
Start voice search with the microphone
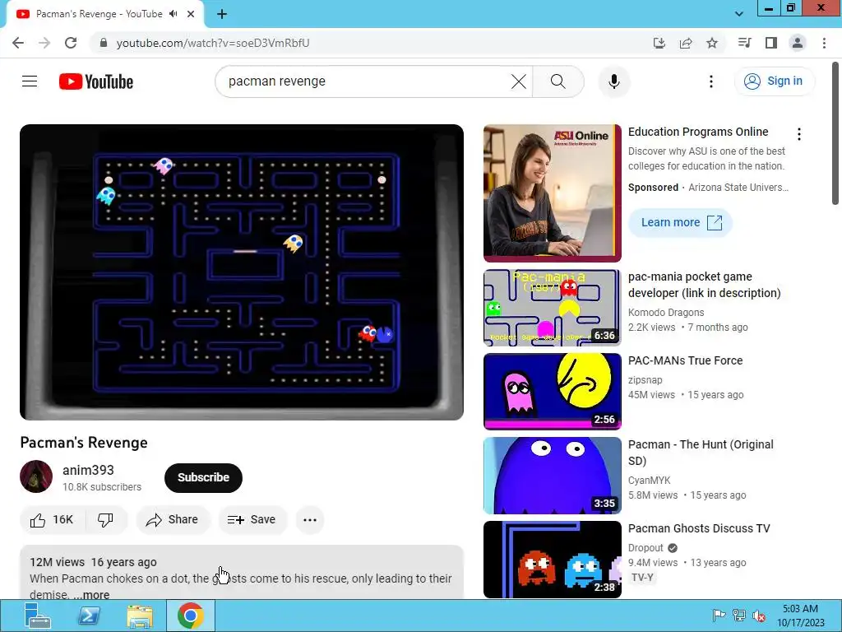(x=613, y=81)
